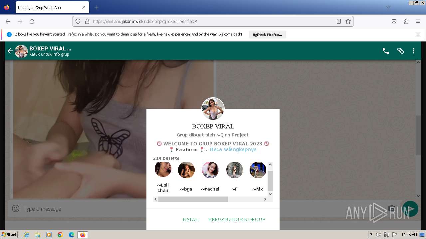Launch Internet Explorer from taskbar

[x=26, y=235]
